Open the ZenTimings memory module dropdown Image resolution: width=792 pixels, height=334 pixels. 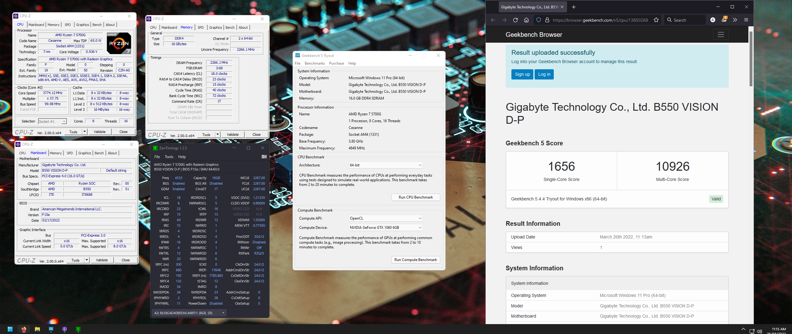(x=189, y=313)
